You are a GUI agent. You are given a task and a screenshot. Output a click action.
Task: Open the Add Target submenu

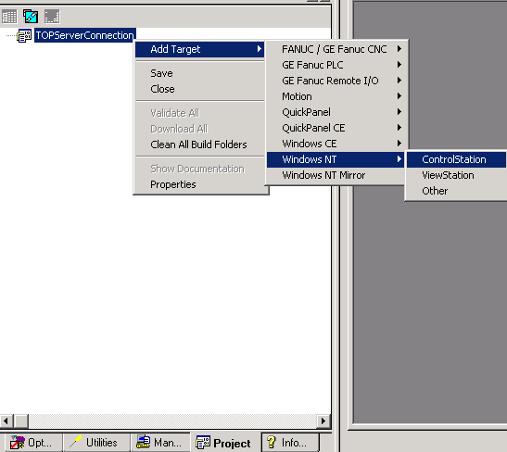(200, 49)
